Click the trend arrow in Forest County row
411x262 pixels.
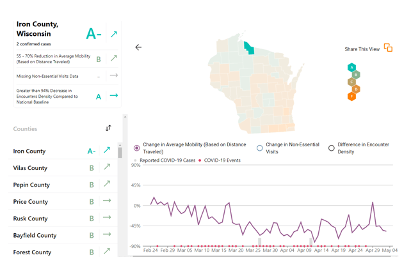[107, 252]
